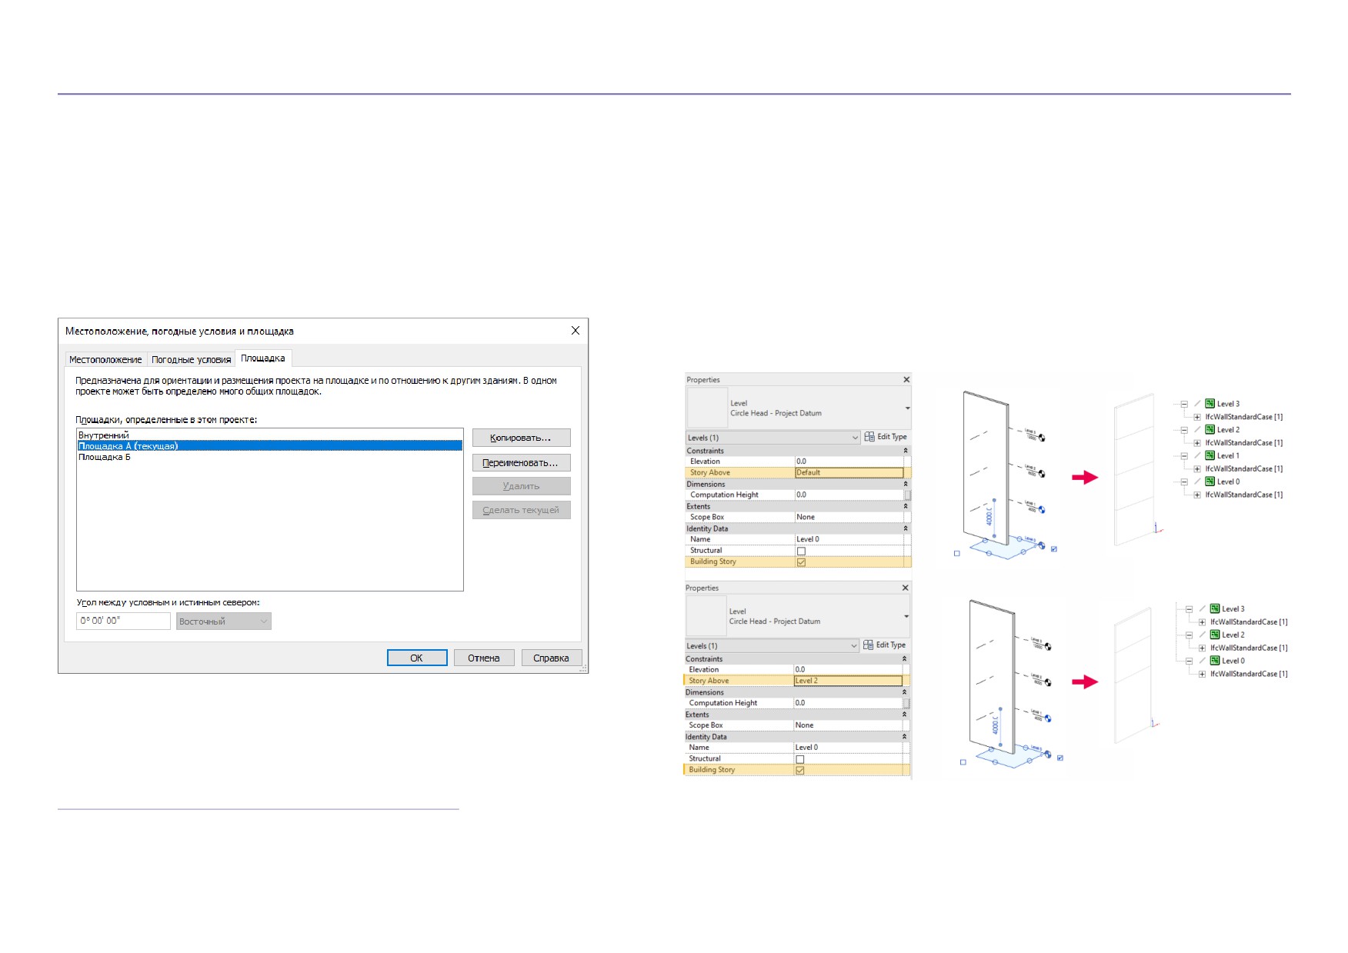This screenshot has width=1348, height=953.
Task: Click the Computation Height value in the Story Above Level 2 panel
Action: pyautogui.click(x=848, y=703)
